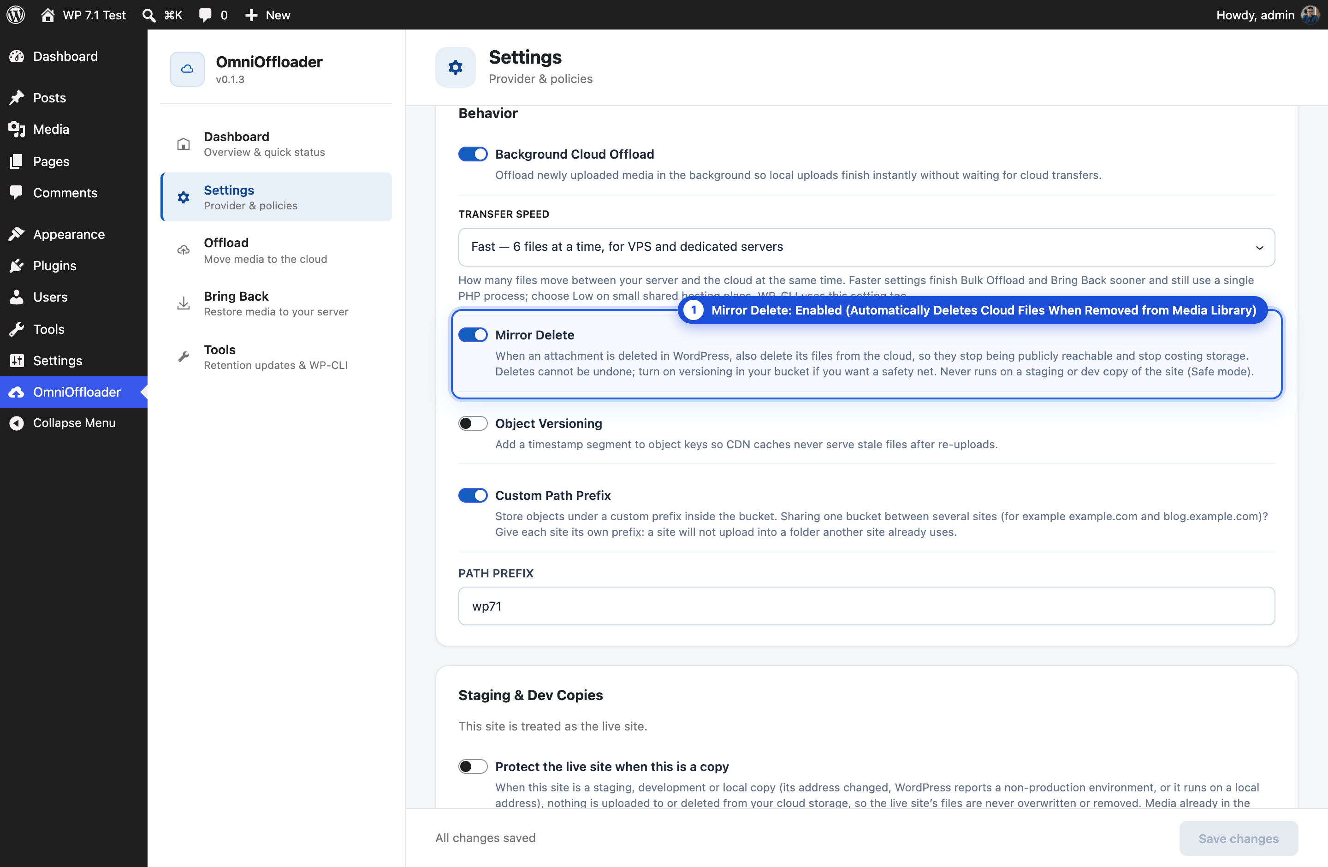Click the plugin Tools wrench icon
The width and height of the screenshot is (1328, 867).
click(183, 356)
